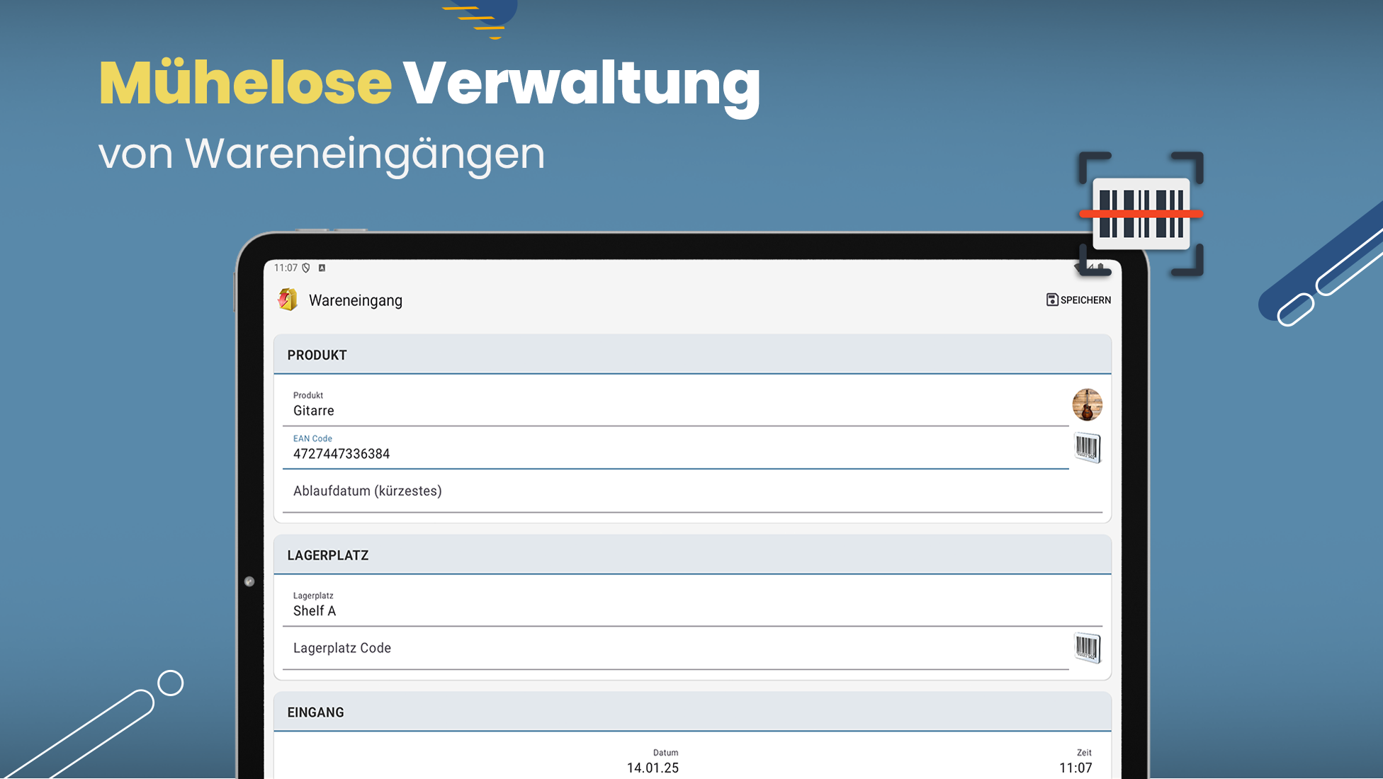The width and height of the screenshot is (1383, 779).
Task: Set the Ablaufdatum (kürzestes) field
Action: click(692, 491)
